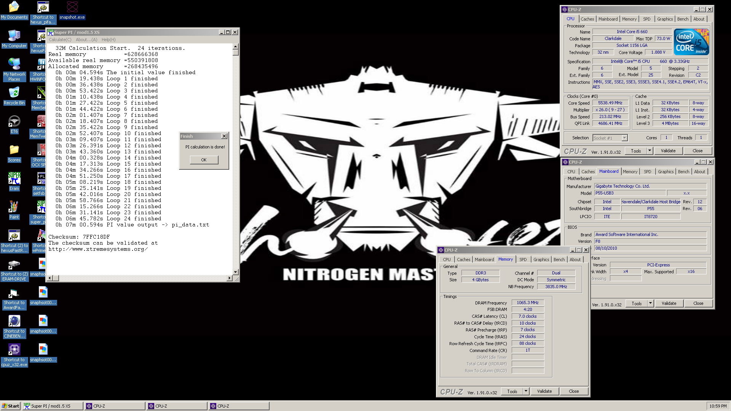
Task: Open the snaphsot00 file beside cpuz_x32 shortcut
Action: point(43,353)
